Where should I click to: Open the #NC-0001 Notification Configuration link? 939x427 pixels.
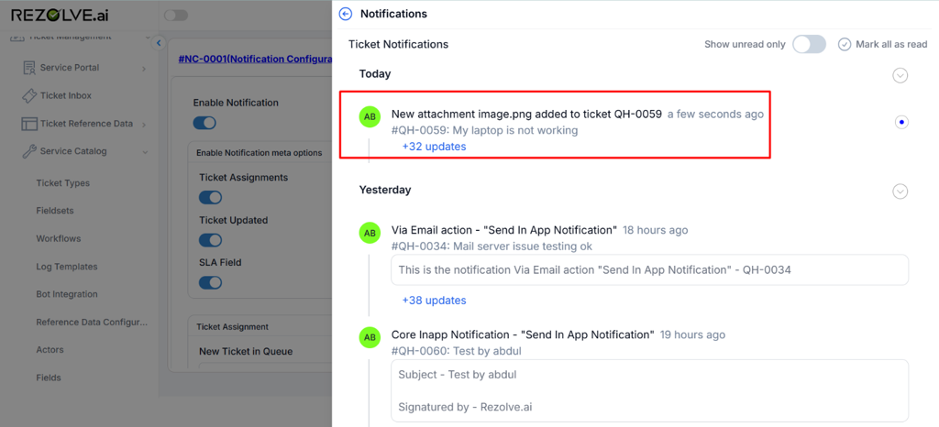point(254,59)
